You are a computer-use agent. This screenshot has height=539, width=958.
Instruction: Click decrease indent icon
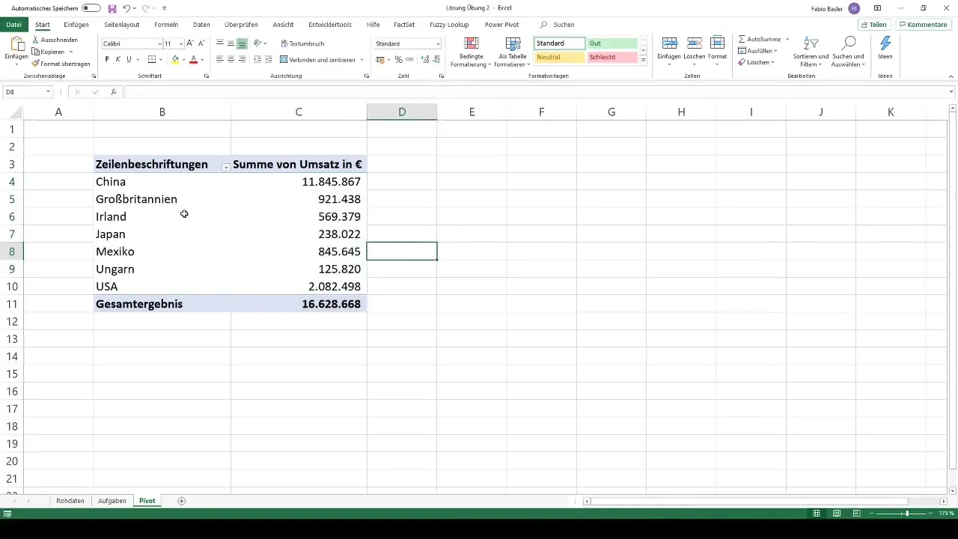(257, 59)
